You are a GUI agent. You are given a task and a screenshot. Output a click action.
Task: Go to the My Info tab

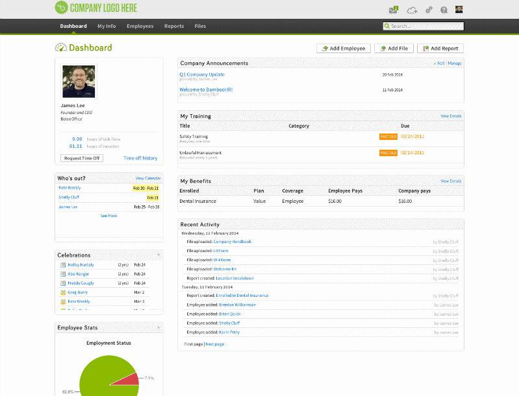coord(107,27)
